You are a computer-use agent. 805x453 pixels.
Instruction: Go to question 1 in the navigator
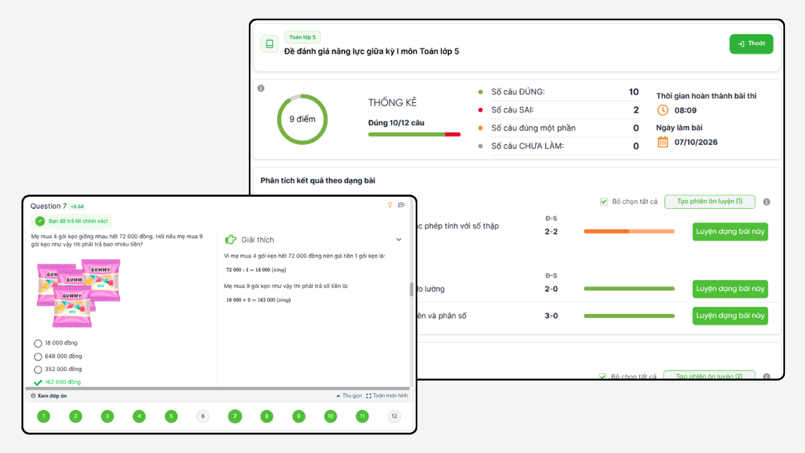coord(44,417)
